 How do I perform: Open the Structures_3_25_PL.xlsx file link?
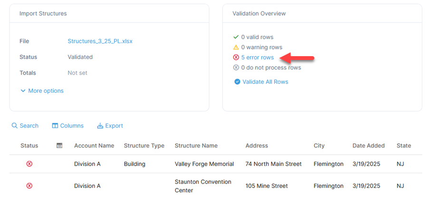(100, 41)
